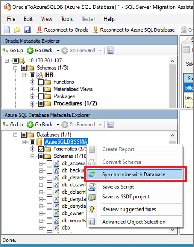Click Go Forward icon in Oracle Metadata Explorer
194x247 pixels.
[x=64, y=51]
